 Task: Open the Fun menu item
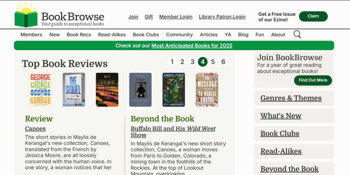(260, 35)
